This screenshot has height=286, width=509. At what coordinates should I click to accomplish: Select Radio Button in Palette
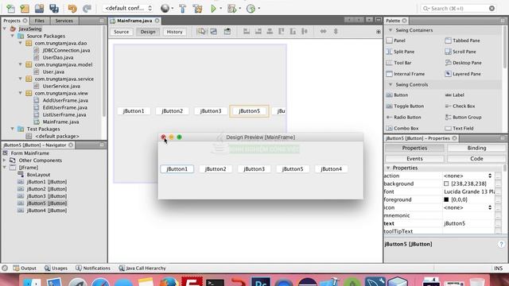[x=403, y=117]
